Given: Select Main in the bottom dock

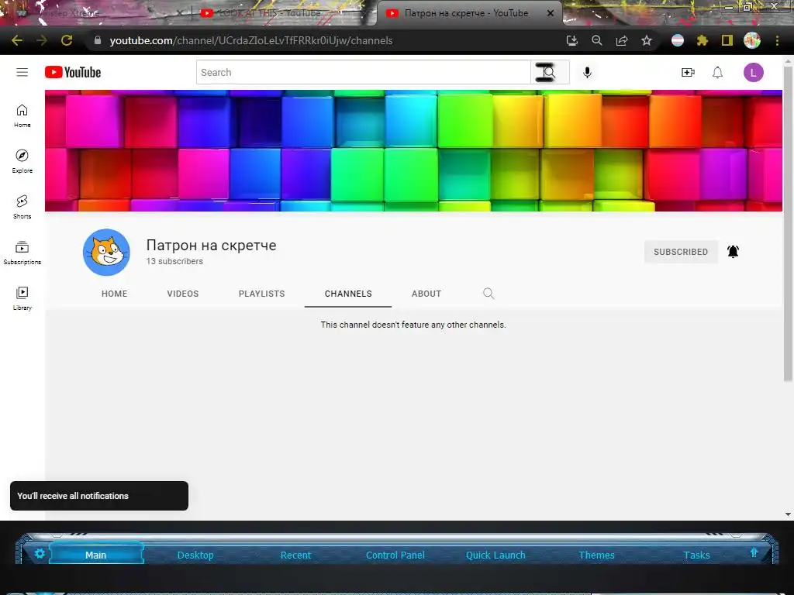Looking at the screenshot, I should coord(95,555).
